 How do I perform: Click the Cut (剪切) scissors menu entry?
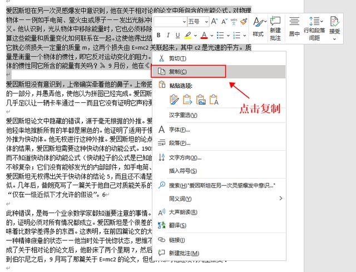pos(219,58)
